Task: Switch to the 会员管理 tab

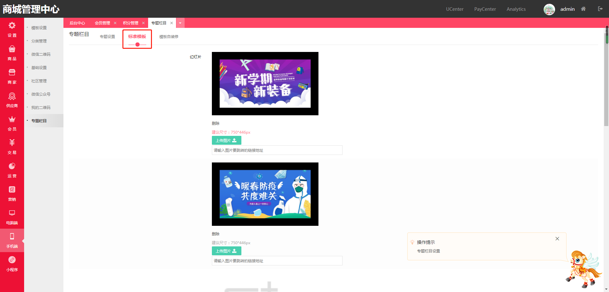Action: (x=102, y=23)
